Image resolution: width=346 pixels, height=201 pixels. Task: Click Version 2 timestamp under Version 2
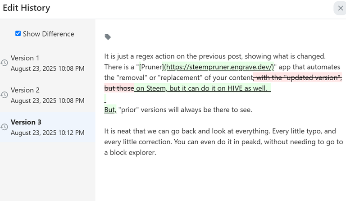point(47,100)
